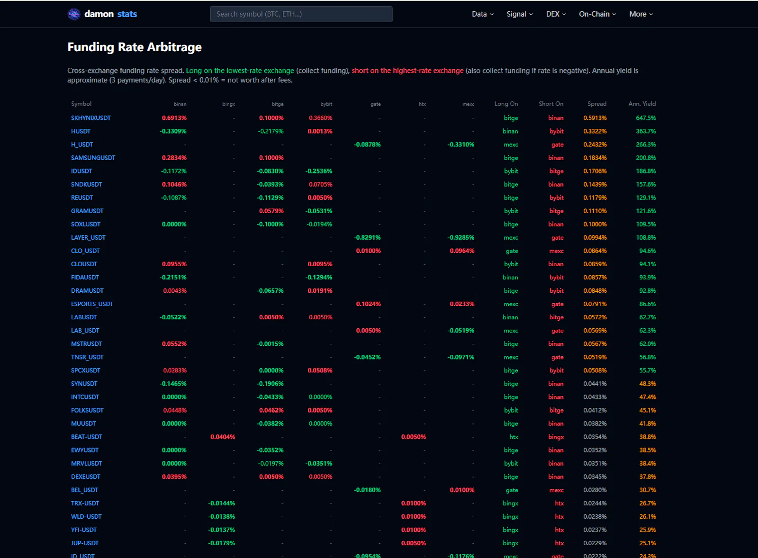Screen dimensions: 758x558
Task: Open the IDUSDT symbol link
Action: tap(81, 171)
